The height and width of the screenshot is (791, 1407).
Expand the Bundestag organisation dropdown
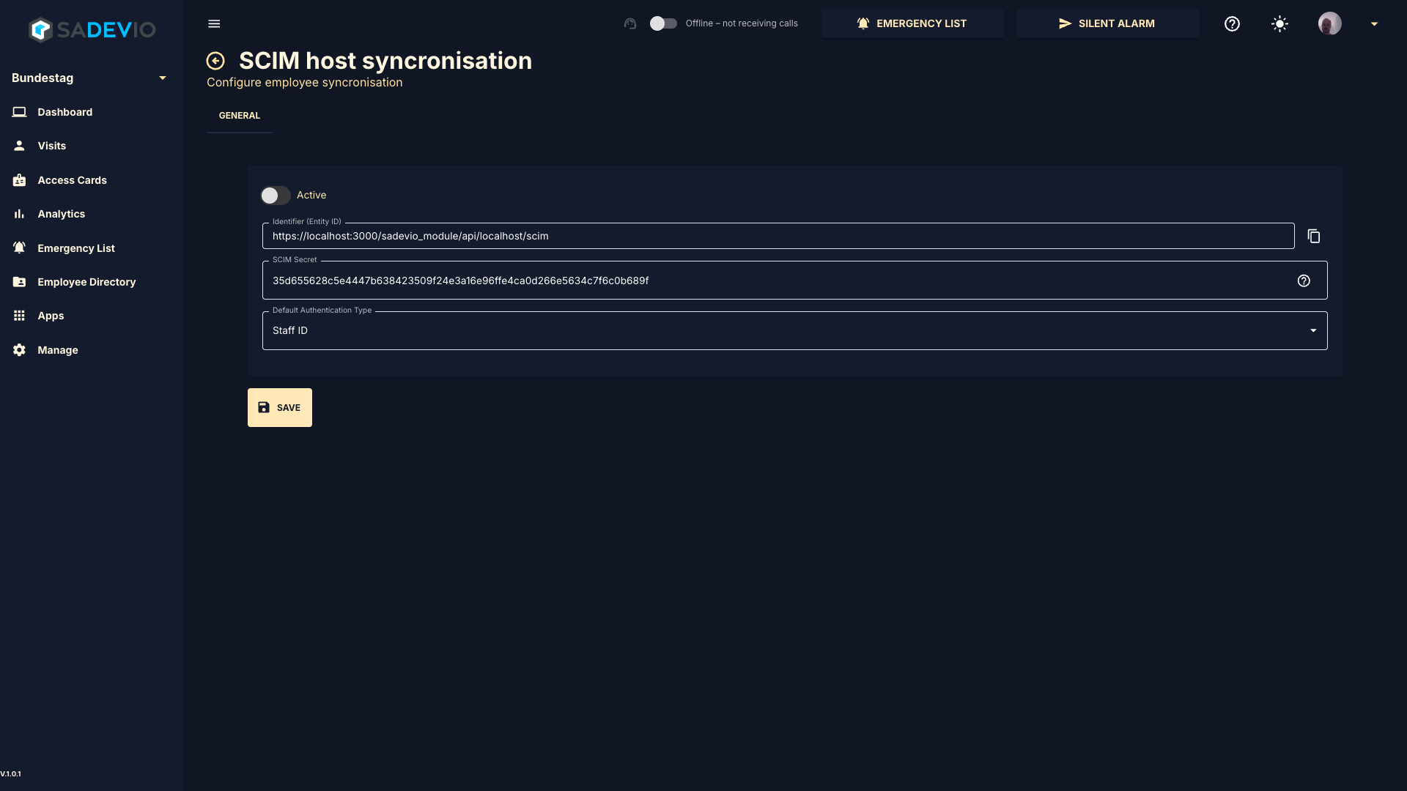coord(163,78)
